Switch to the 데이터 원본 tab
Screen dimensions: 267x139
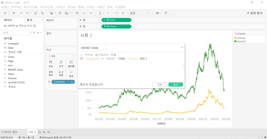(9, 132)
